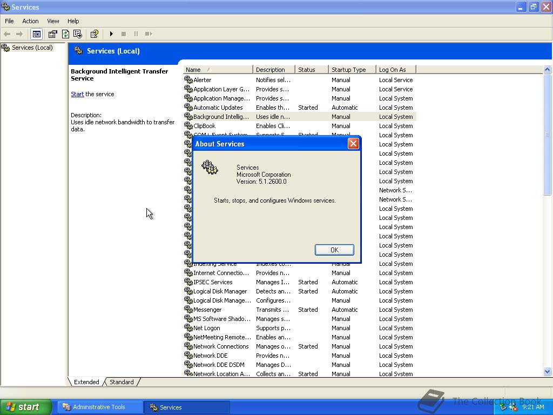Click ClipBook's Manual startup type cell
553x415 pixels.
coord(341,125)
